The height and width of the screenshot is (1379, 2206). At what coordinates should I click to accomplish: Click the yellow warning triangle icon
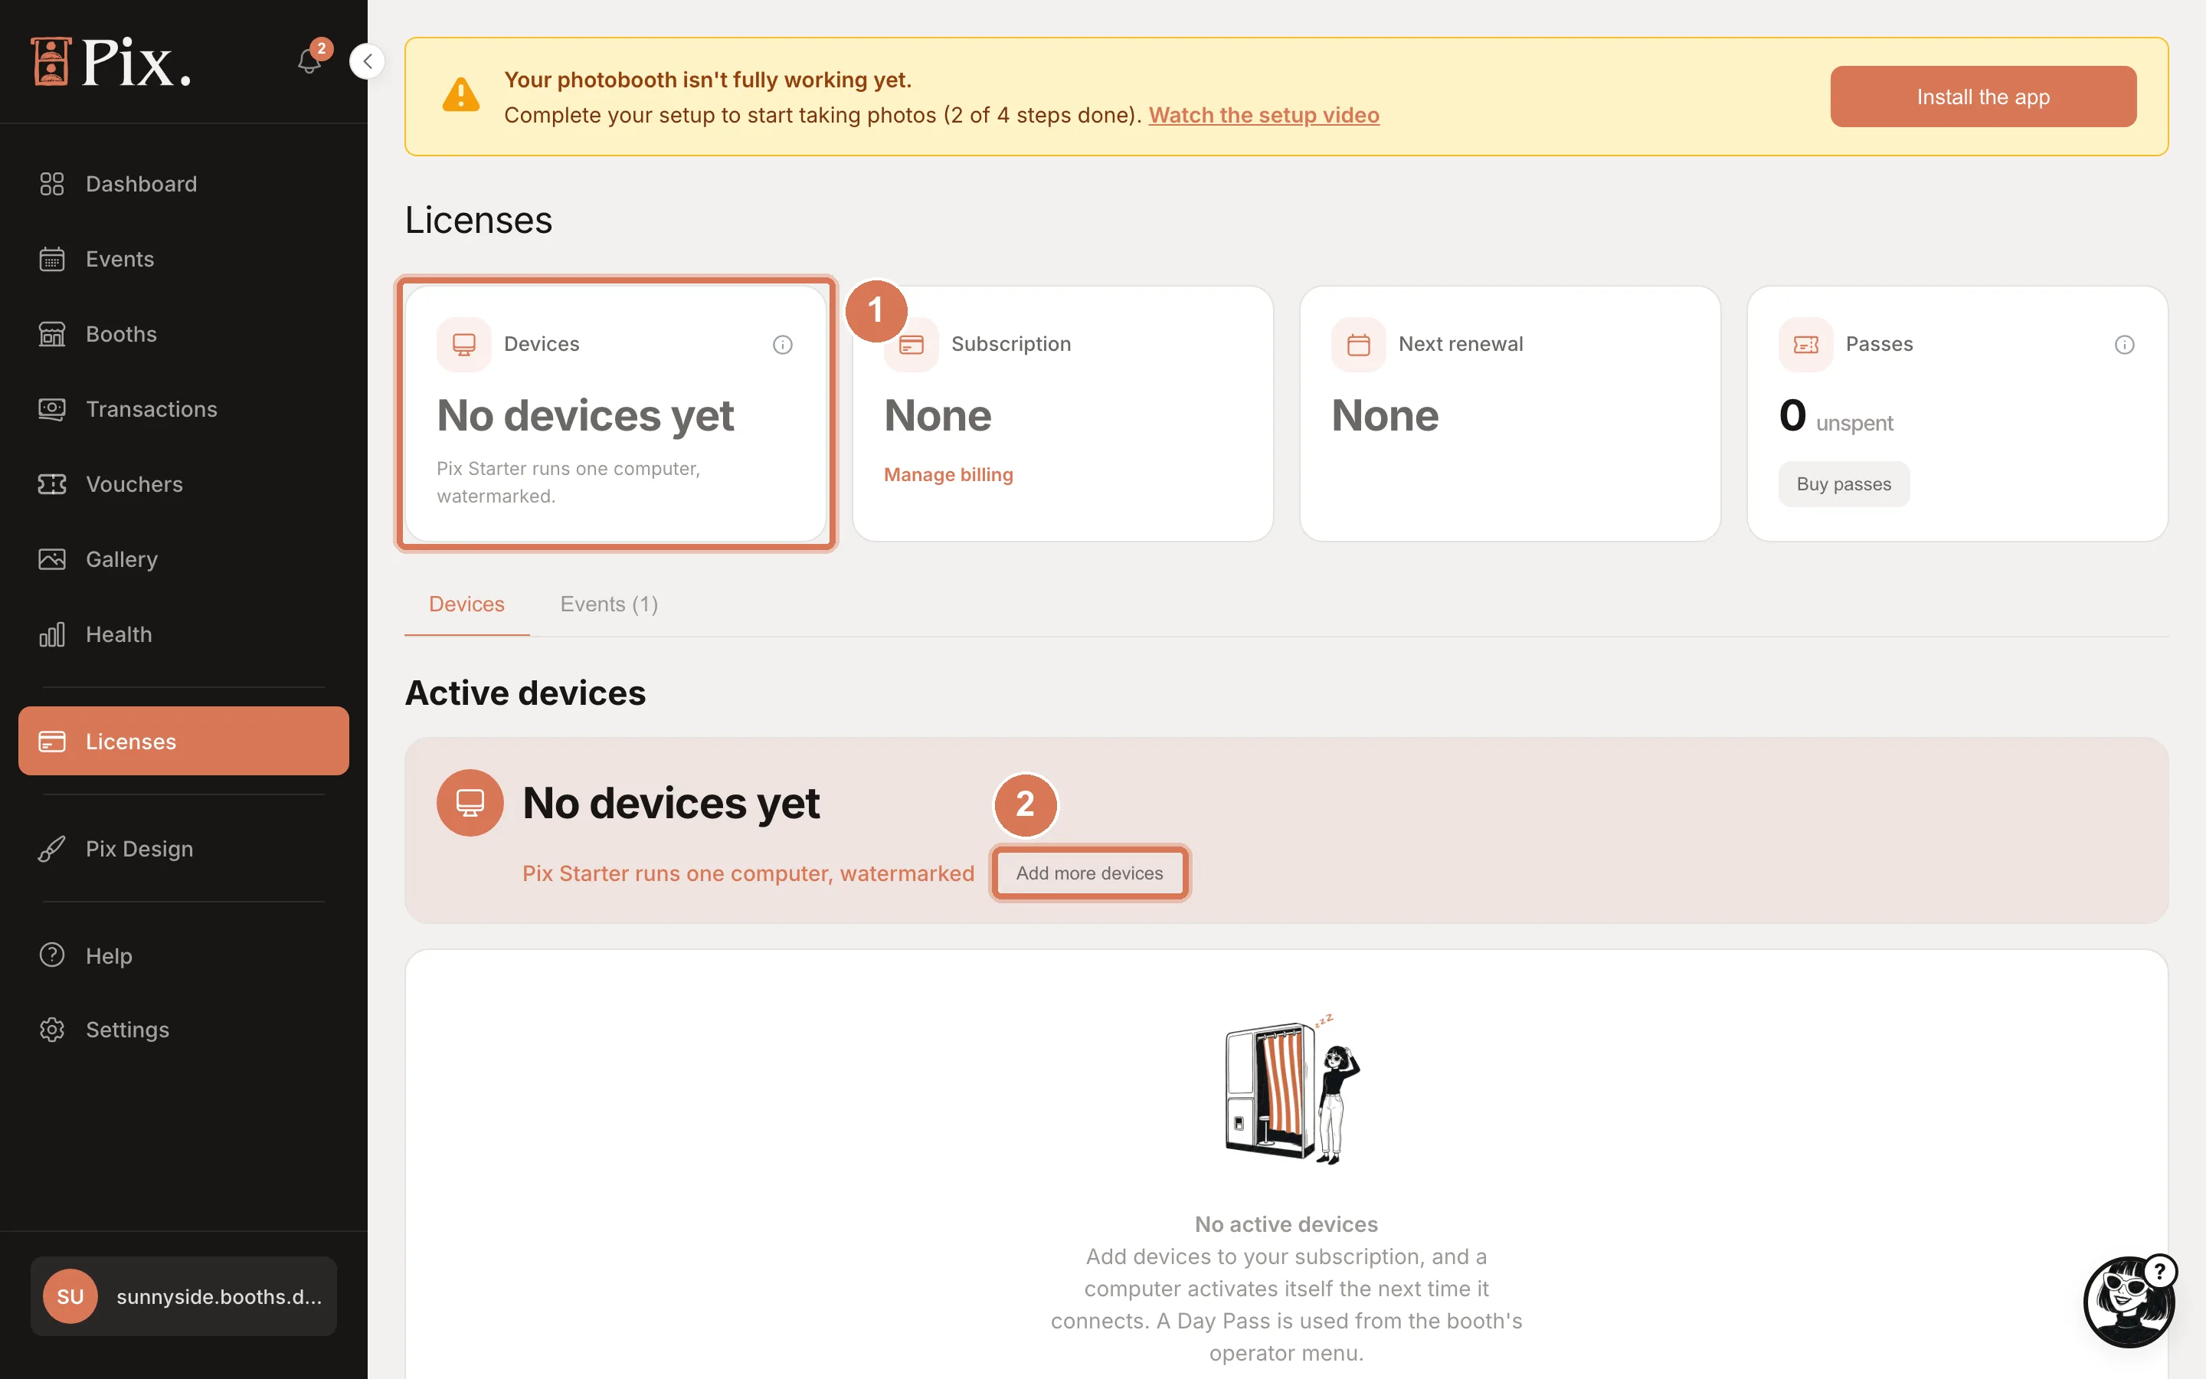tap(460, 95)
